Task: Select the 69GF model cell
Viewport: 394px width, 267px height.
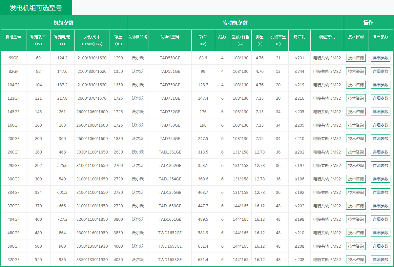Action: pyautogui.click(x=13, y=58)
